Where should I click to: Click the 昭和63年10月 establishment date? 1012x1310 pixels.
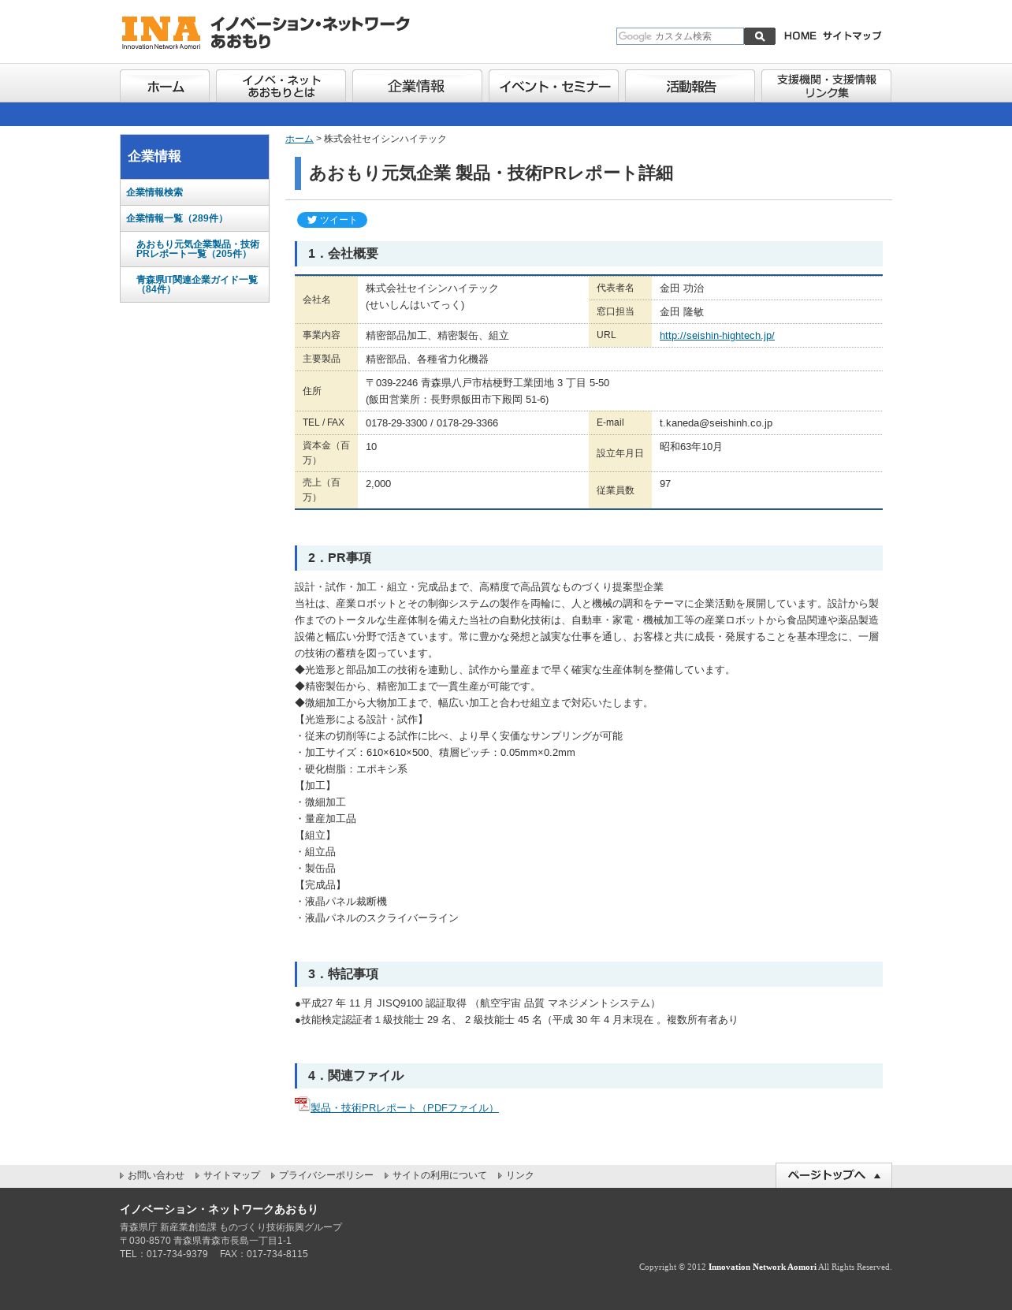click(691, 447)
